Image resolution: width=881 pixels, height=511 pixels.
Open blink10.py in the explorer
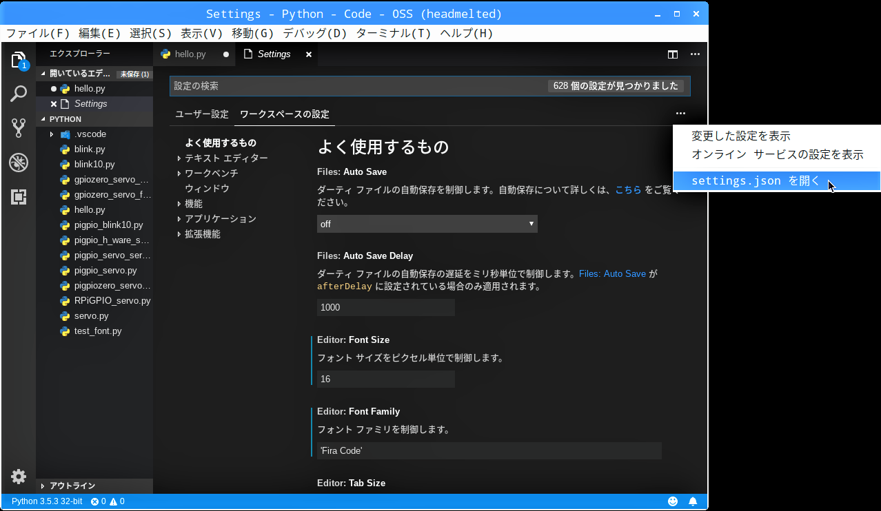(94, 165)
